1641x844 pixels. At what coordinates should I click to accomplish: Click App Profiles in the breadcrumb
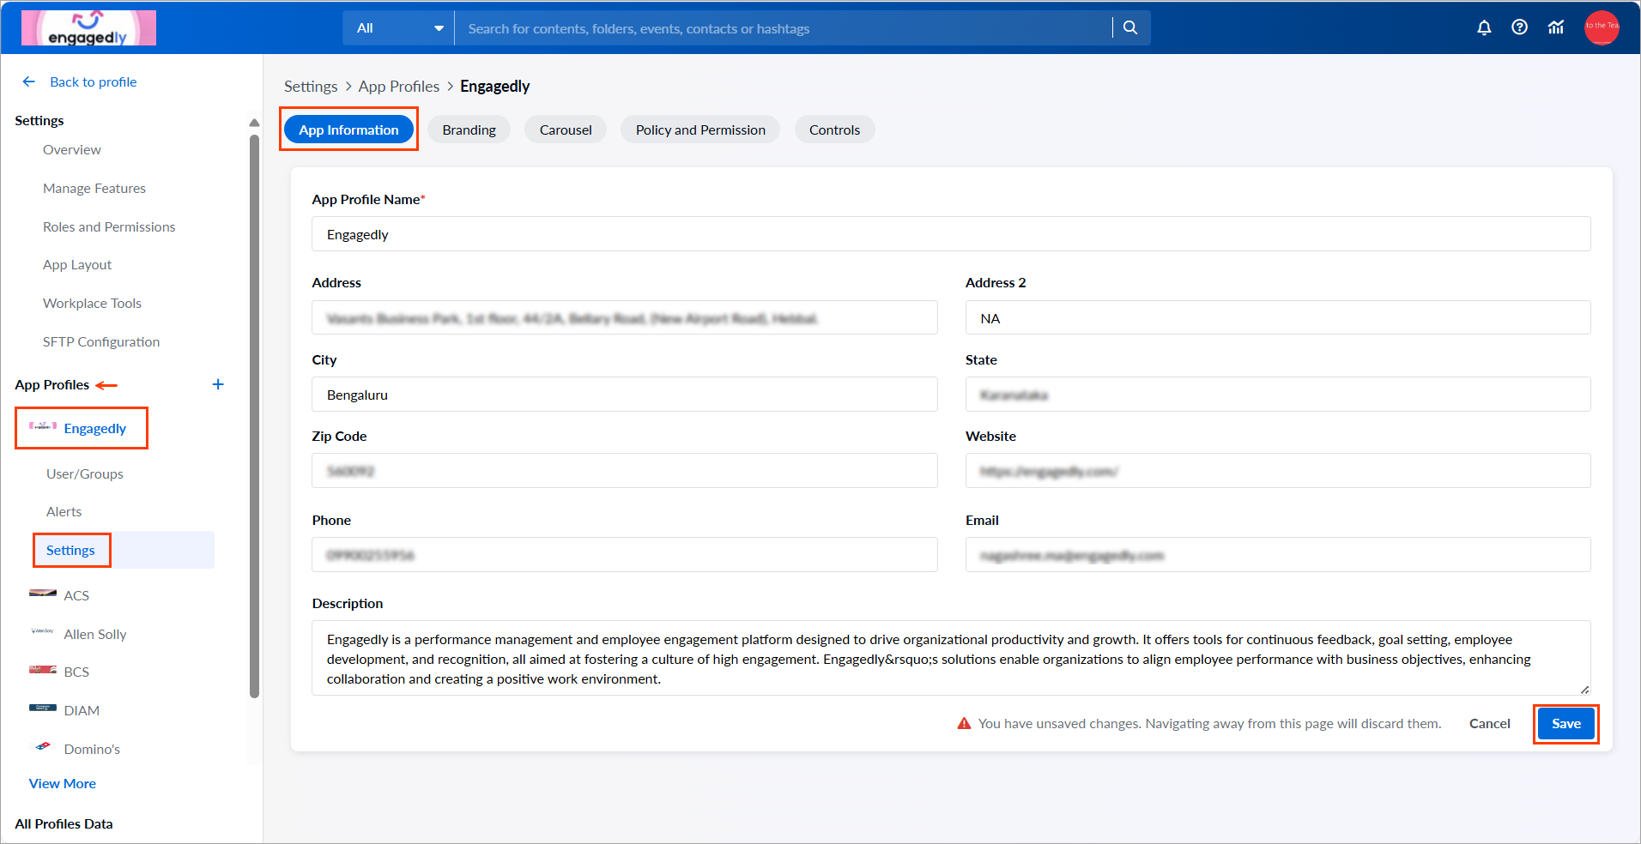pos(399,86)
